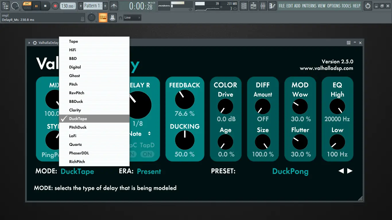Toggle the orange typing keyboard icon

tap(103, 18)
